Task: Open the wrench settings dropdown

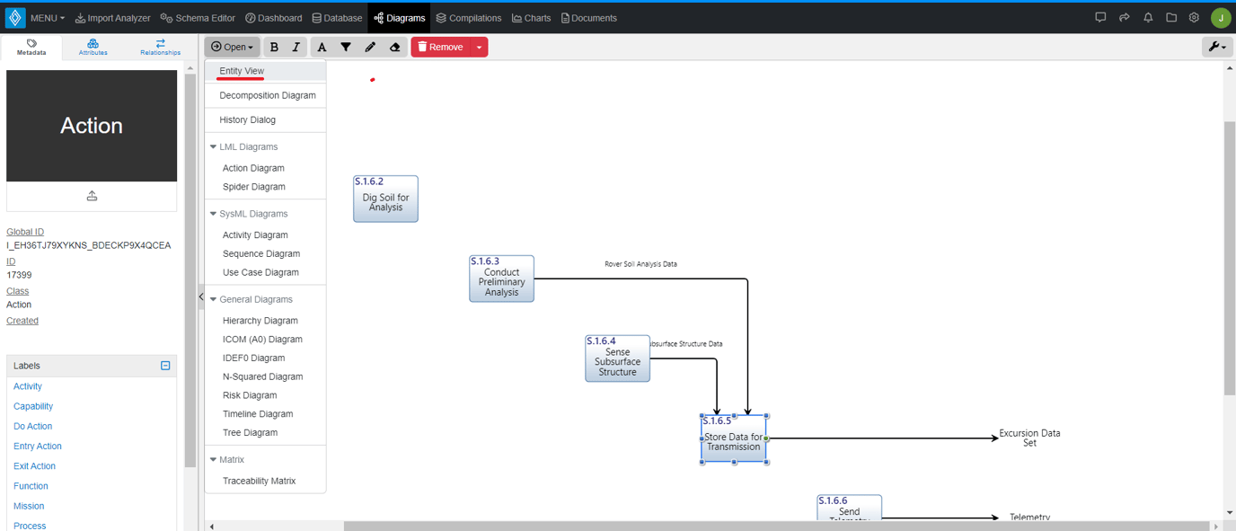Action: pos(1217,46)
